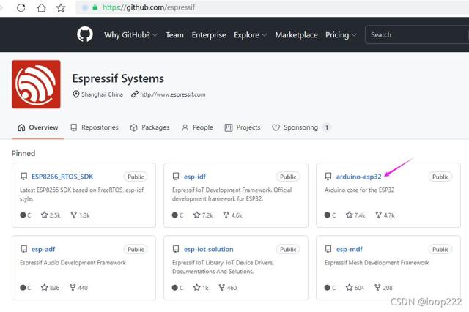Visit the http://www.espressif.com website link
The width and height of the screenshot is (469, 312).
point(173,94)
